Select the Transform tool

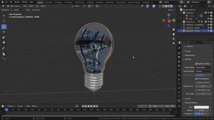[4, 42]
